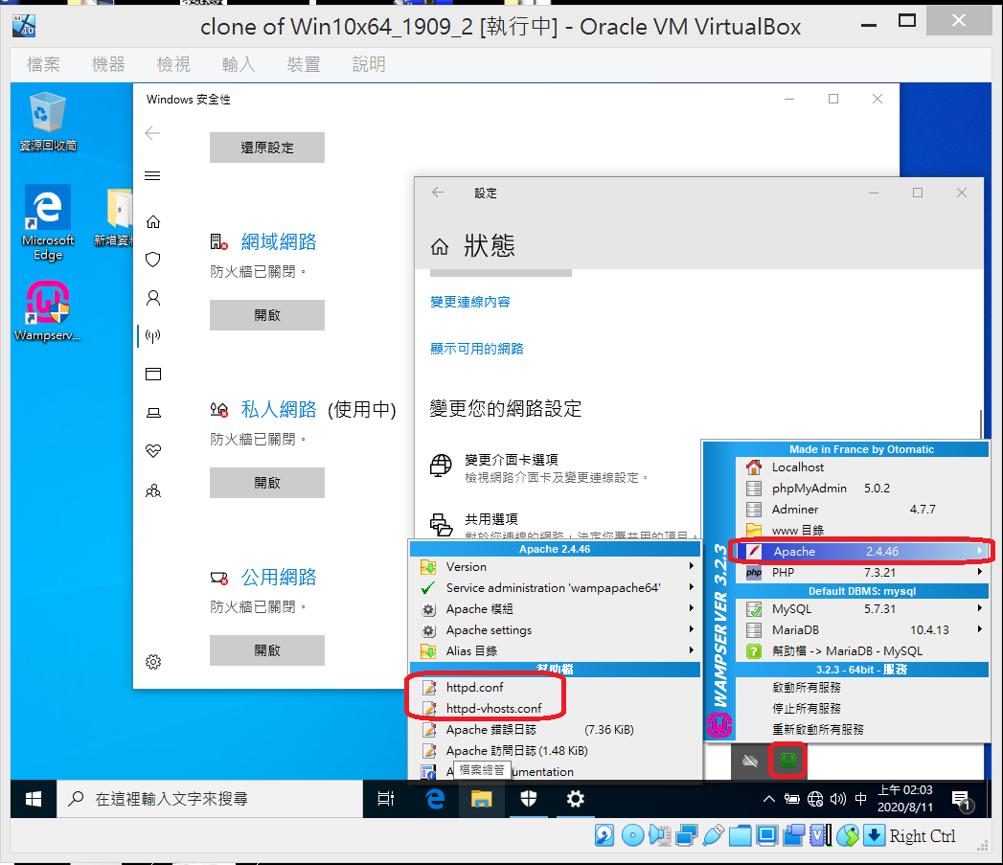
Task: Open File Explorer on the taskbar
Action: [481, 799]
